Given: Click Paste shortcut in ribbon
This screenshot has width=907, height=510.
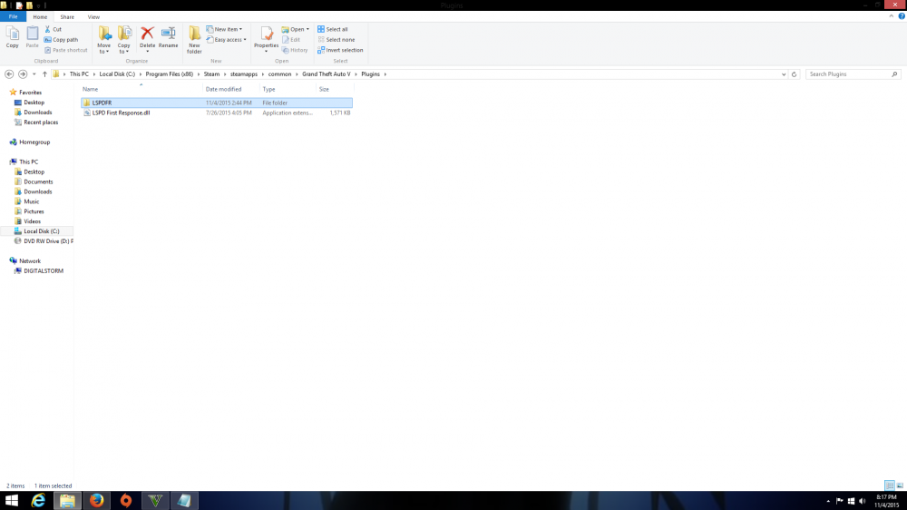Looking at the screenshot, I should coord(66,50).
